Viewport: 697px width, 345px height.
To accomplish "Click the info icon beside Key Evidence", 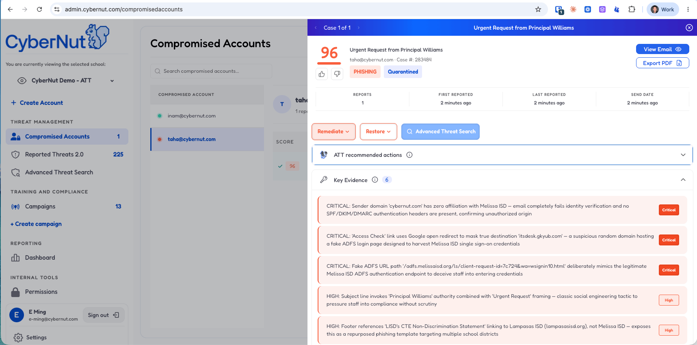I will 375,180.
